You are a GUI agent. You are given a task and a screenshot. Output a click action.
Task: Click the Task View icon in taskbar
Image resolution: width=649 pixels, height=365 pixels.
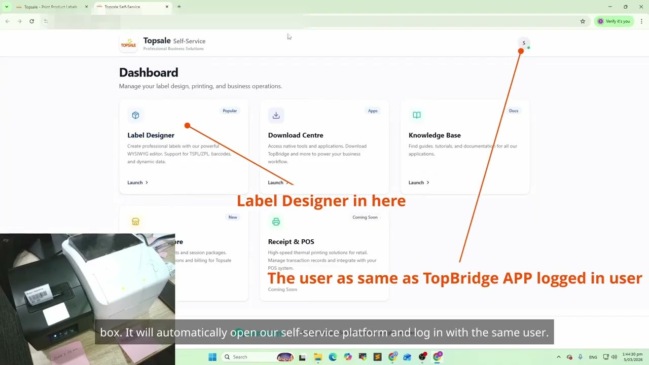tap(302, 357)
